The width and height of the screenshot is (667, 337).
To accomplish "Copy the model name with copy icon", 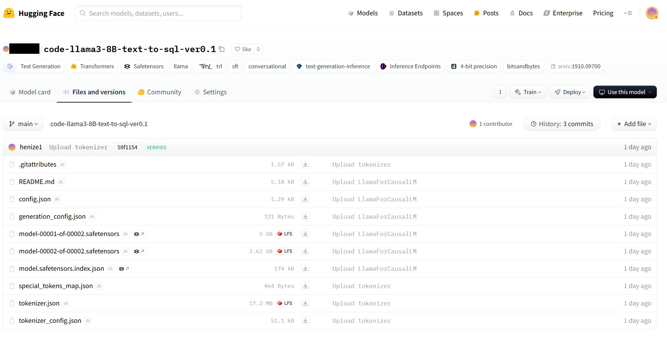I will pyautogui.click(x=222, y=49).
